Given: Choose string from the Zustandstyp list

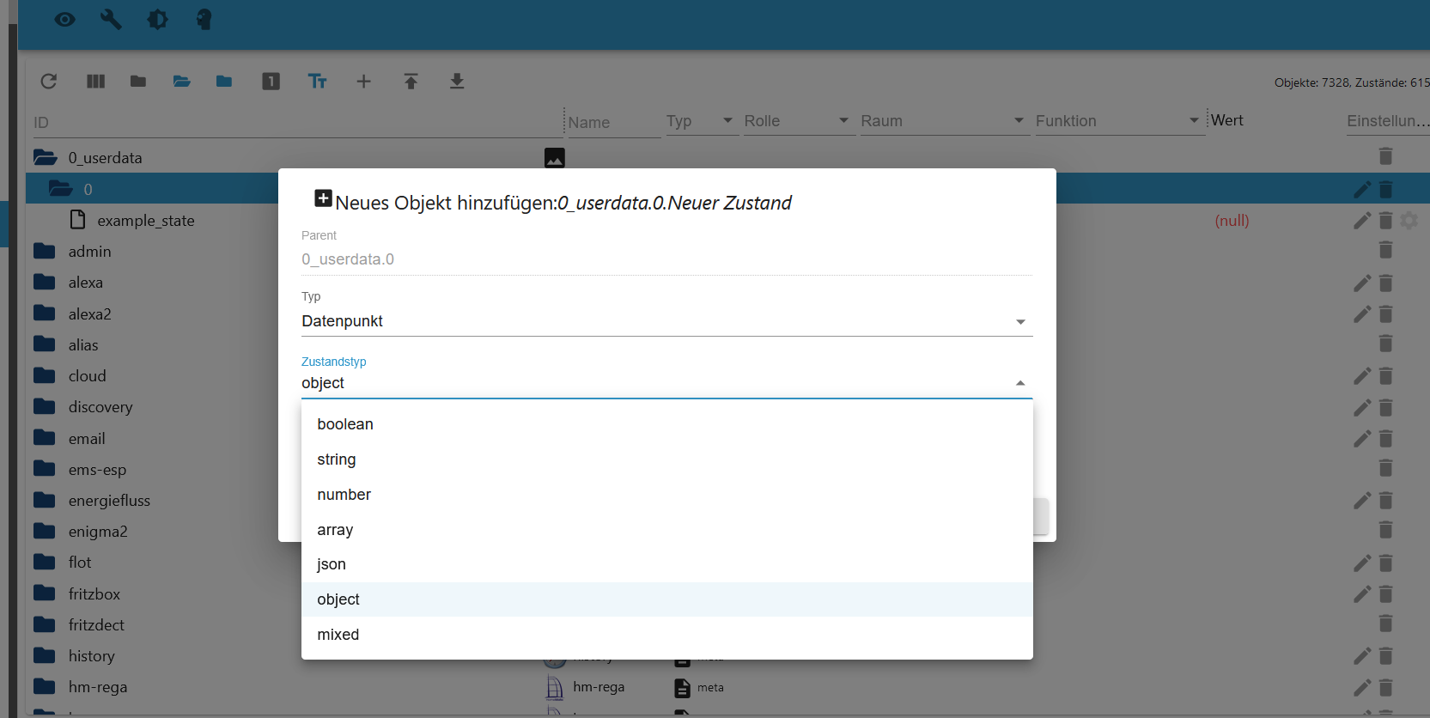Looking at the screenshot, I should coord(666,459).
